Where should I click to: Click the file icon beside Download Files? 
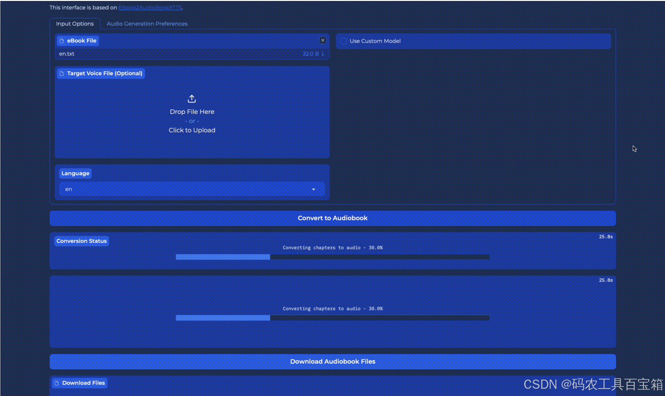click(x=57, y=383)
